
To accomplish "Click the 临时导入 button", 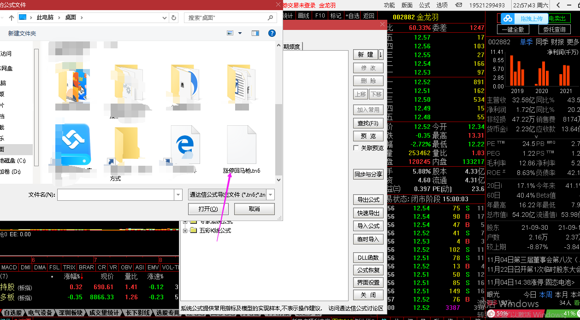I will (x=368, y=239).
